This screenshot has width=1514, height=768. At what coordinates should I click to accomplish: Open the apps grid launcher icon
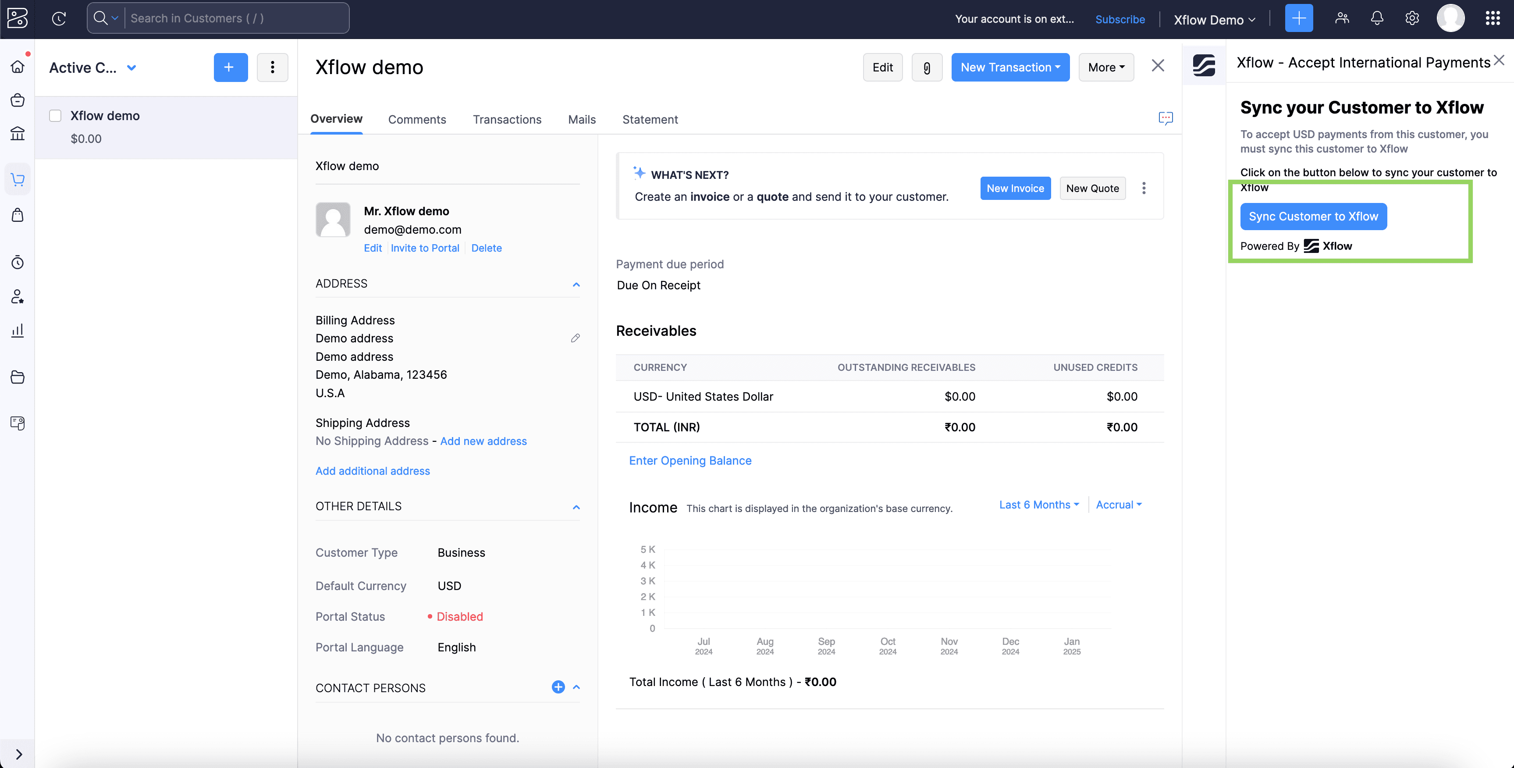tap(1493, 18)
